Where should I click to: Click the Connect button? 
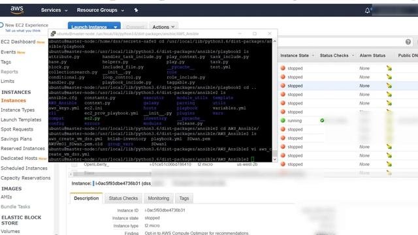pos(135,27)
